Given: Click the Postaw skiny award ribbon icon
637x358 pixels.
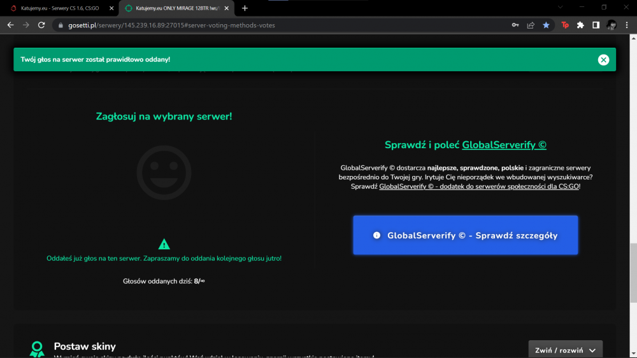Looking at the screenshot, I should click(37, 349).
